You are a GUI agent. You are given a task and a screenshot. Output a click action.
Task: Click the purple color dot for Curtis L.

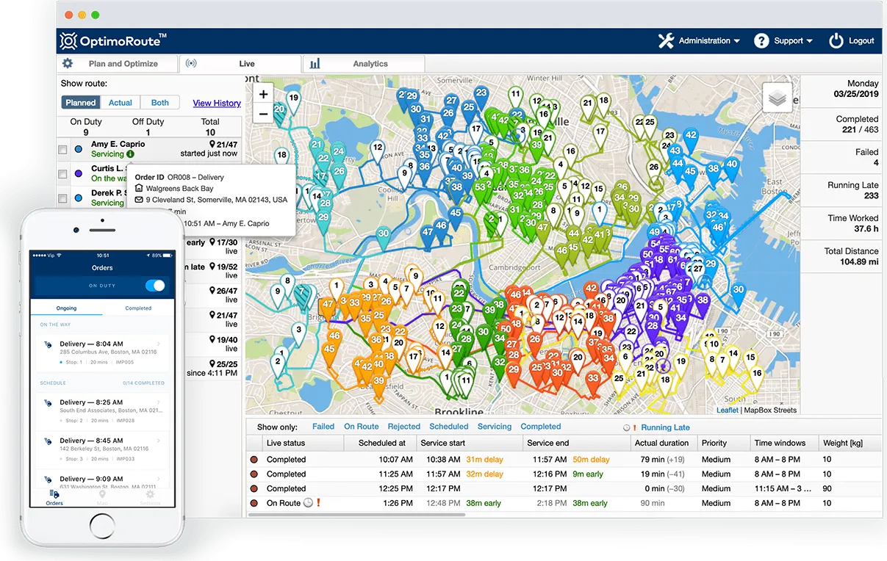(x=79, y=173)
